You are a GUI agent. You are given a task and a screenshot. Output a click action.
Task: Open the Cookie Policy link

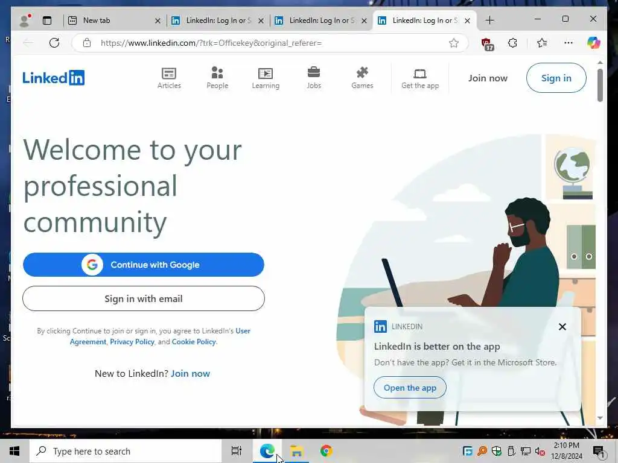[194, 342]
